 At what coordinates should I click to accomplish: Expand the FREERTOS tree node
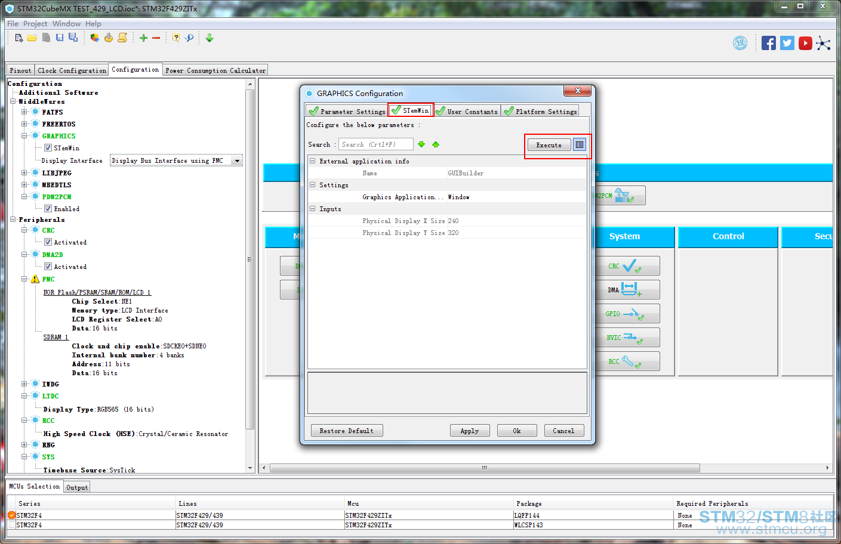click(24, 124)
